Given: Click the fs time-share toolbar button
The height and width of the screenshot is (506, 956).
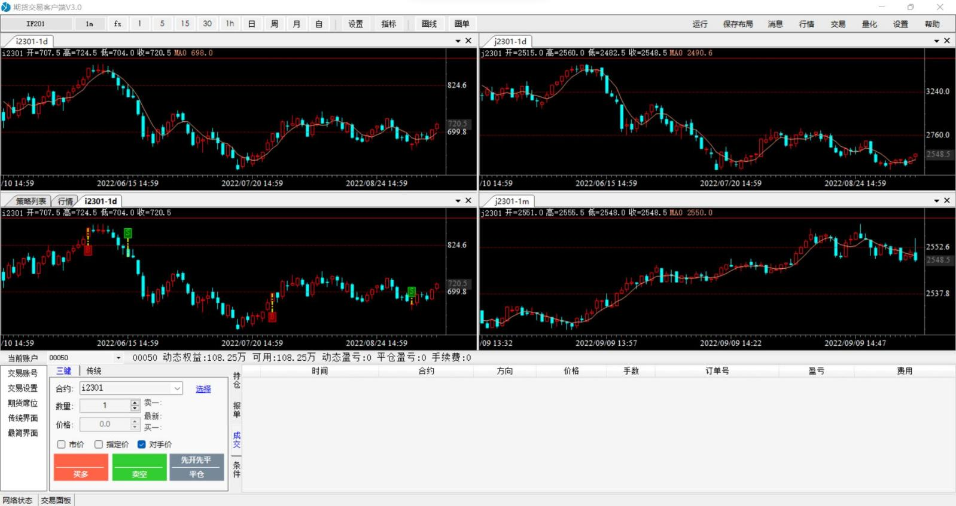Looking at the screenshot, I should click(x=117, y=24).
